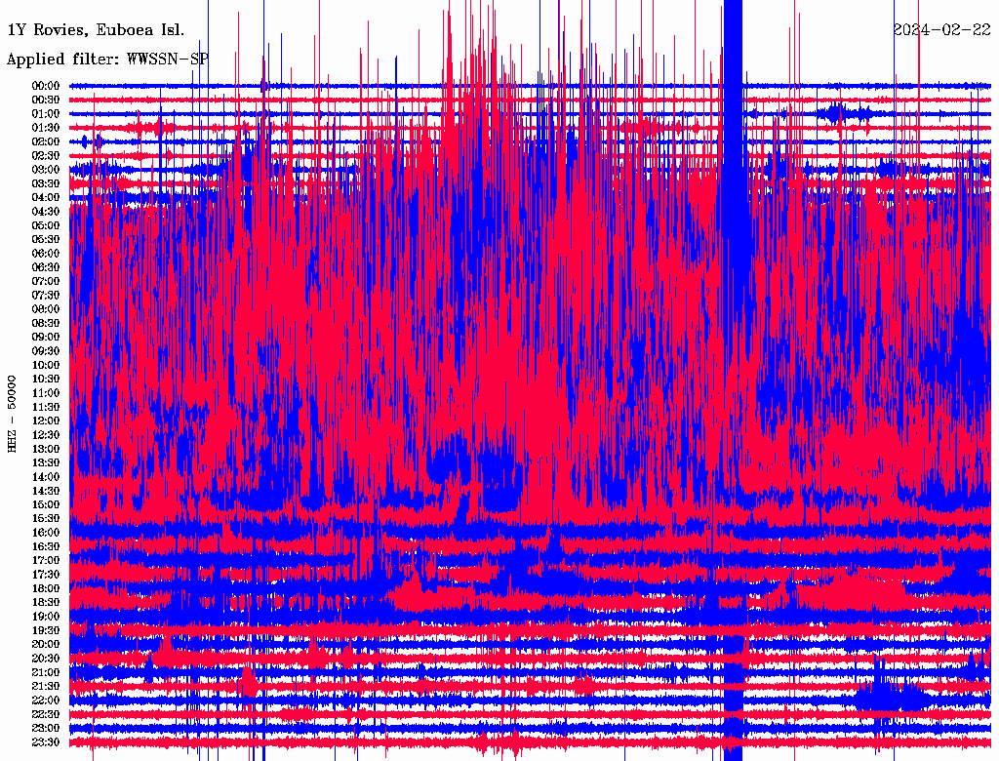Click the 14:30 time label
The width and height of the screenshot is (999, 761).
pyautogui.click(x=46, y=491)
